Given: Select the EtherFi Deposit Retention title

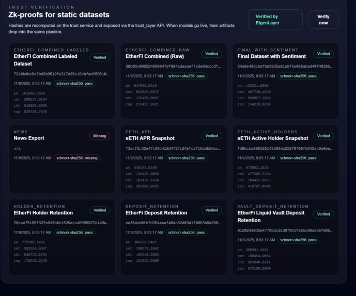Looking at the screenshot, I should (x=156, y=213).
